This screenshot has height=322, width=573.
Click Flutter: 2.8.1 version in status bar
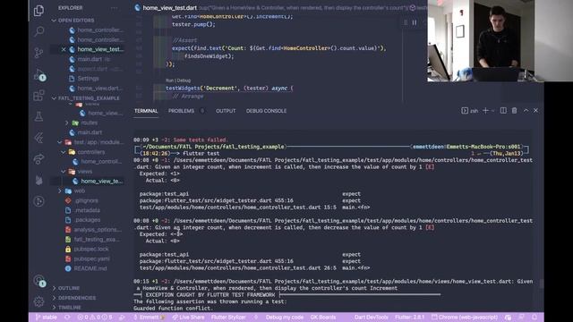(x=409, y=318)
